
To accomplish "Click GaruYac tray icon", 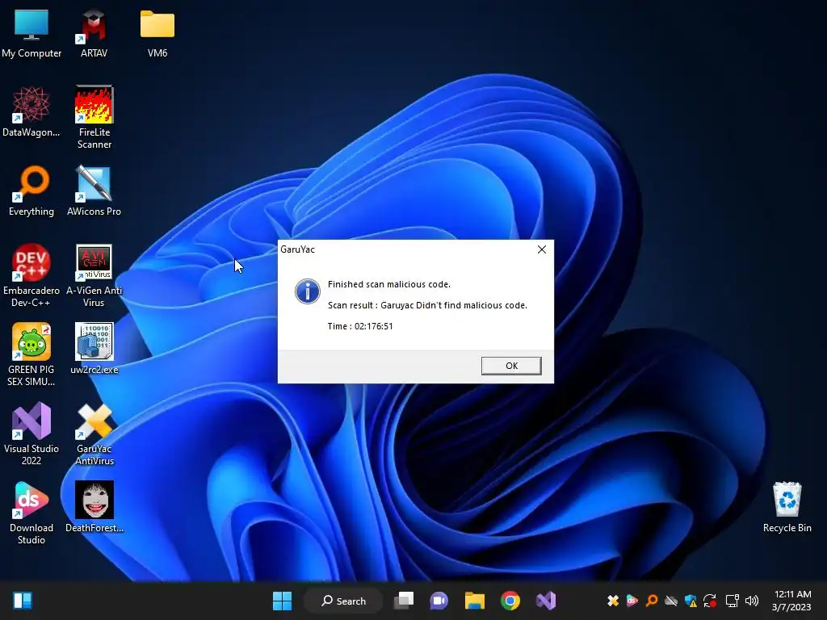I will 613,601.
